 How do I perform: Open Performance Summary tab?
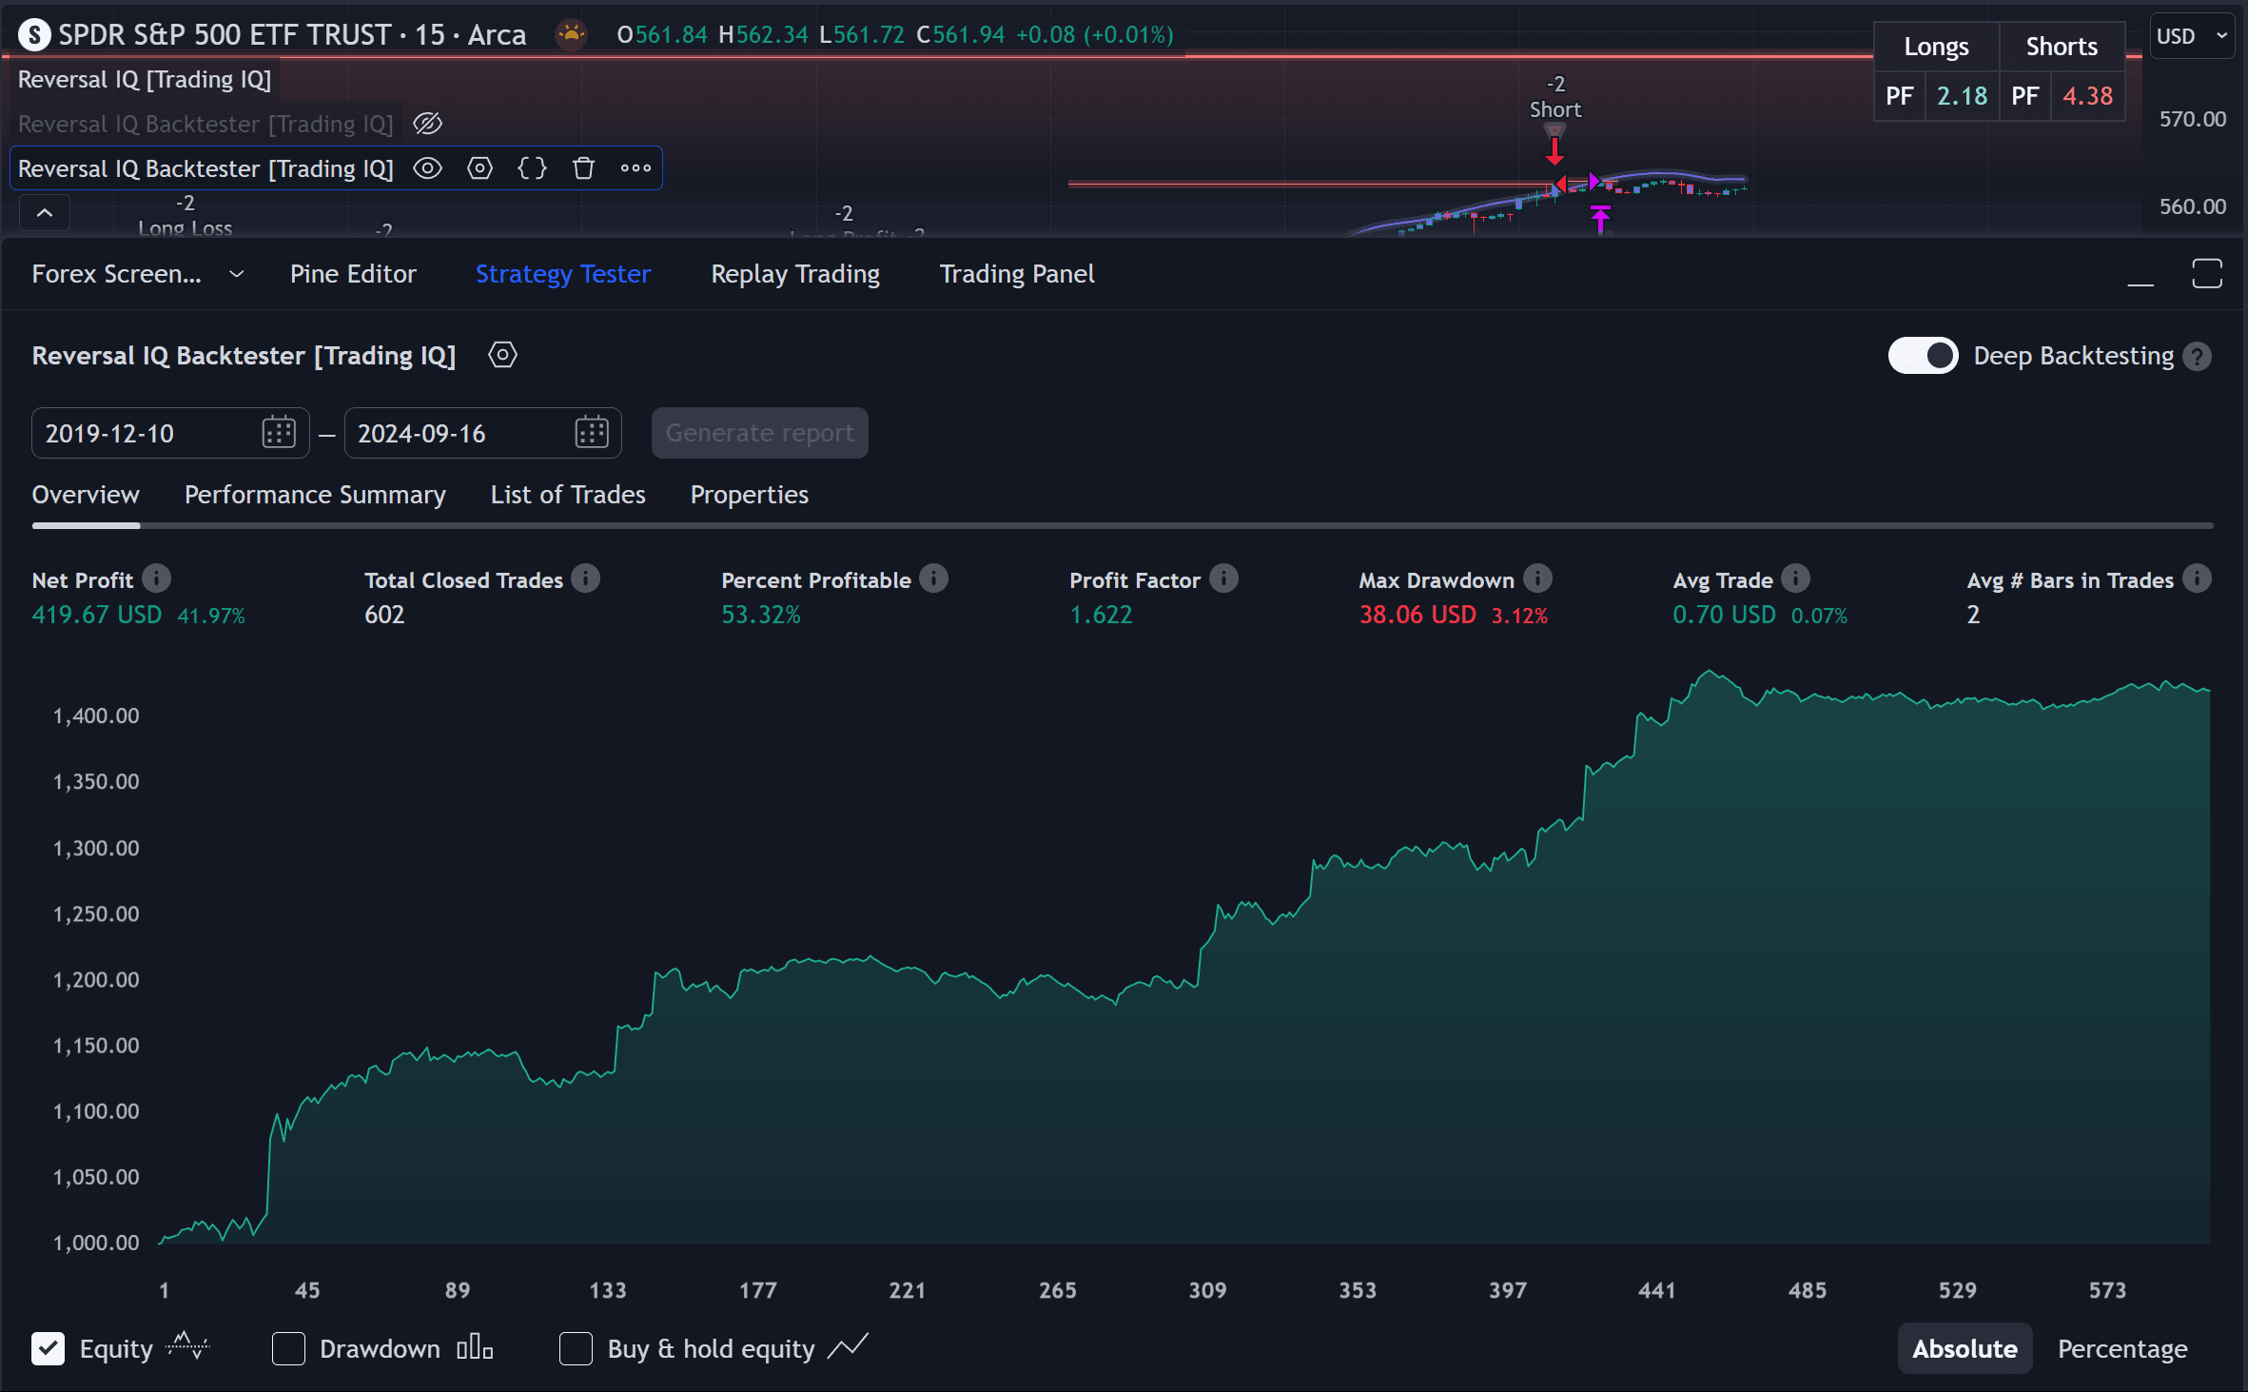coord(315,495)
